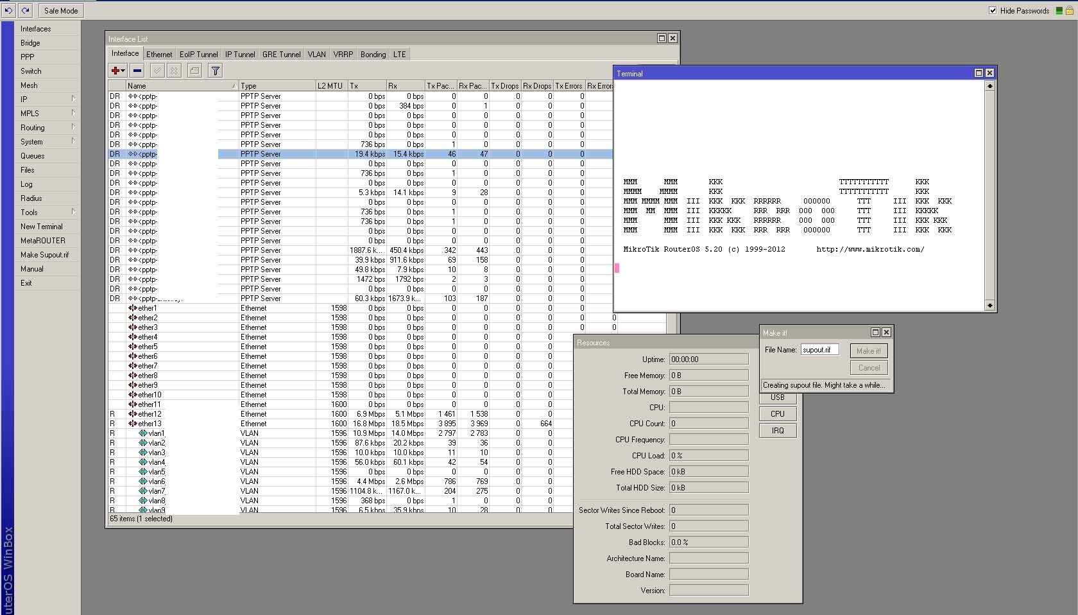Click the Name column sort arrow

234,85
